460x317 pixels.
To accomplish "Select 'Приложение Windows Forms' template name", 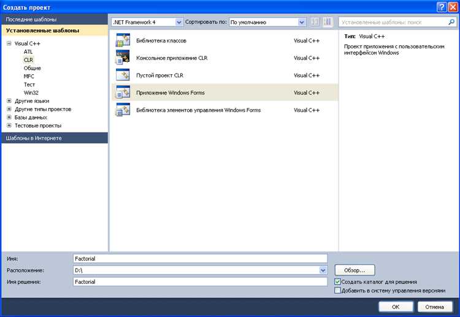I will click(170, 93).
